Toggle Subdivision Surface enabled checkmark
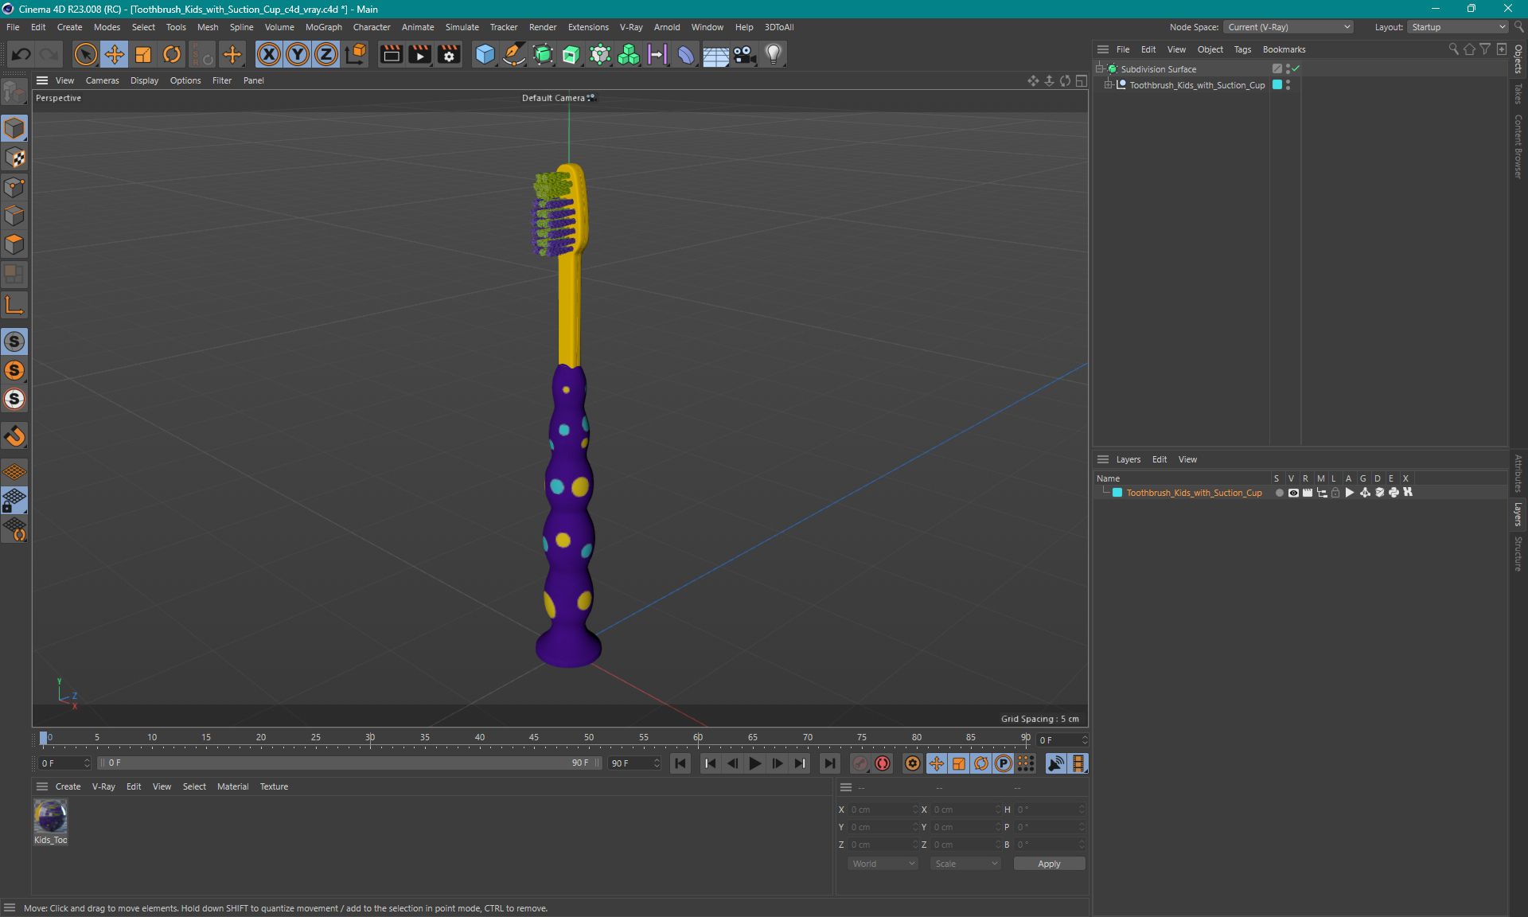 click(1296, 68)
